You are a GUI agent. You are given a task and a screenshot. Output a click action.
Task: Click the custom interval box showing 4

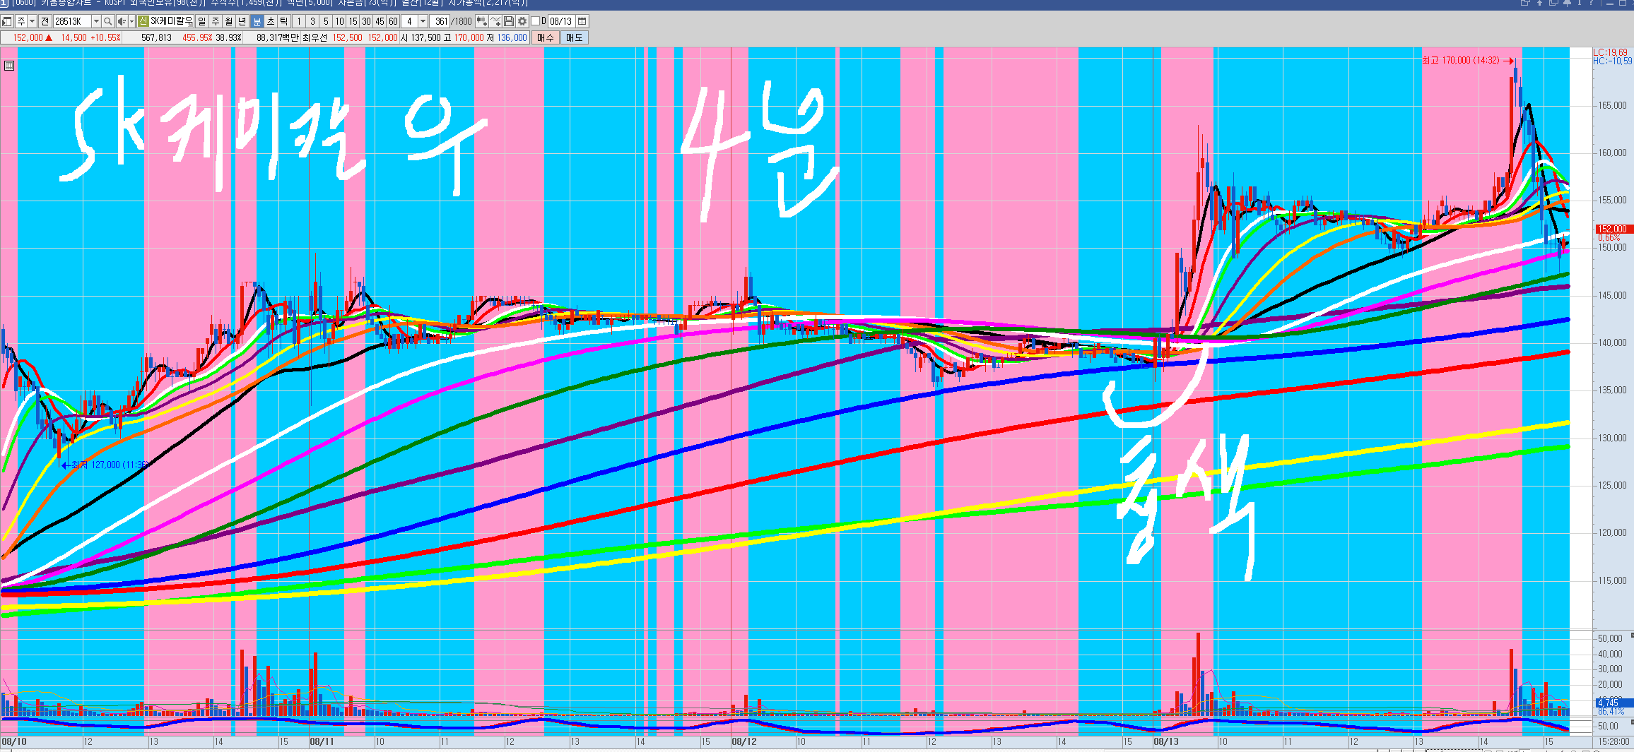coord(409,21)
